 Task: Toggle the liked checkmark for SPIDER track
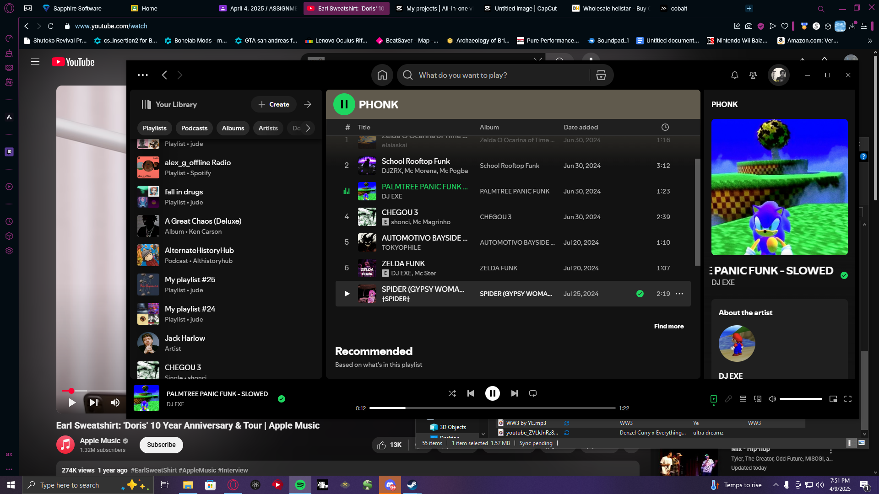[640, 294]
